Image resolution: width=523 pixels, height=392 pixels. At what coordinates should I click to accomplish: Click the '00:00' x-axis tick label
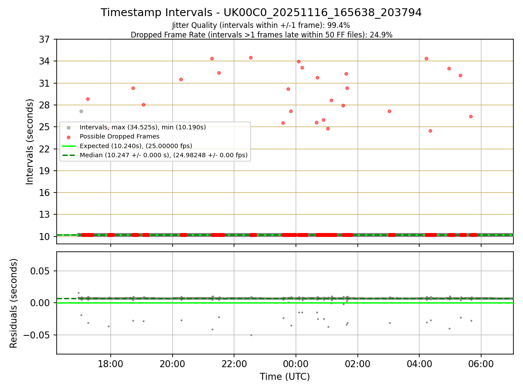tap(296, 364)
